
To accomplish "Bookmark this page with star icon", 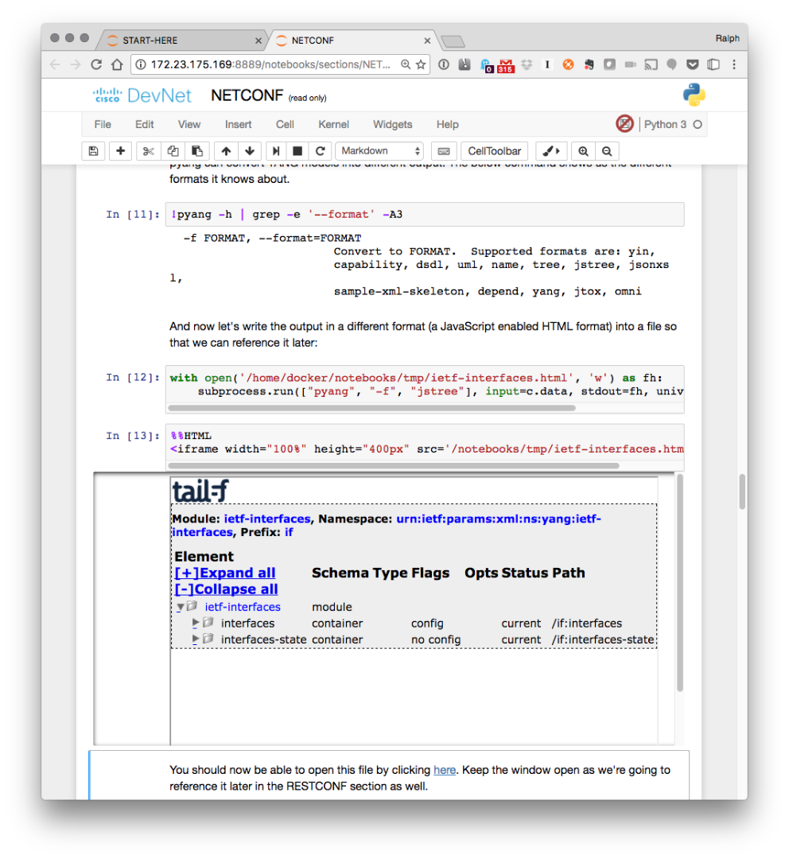I will [x=421, y=64].
